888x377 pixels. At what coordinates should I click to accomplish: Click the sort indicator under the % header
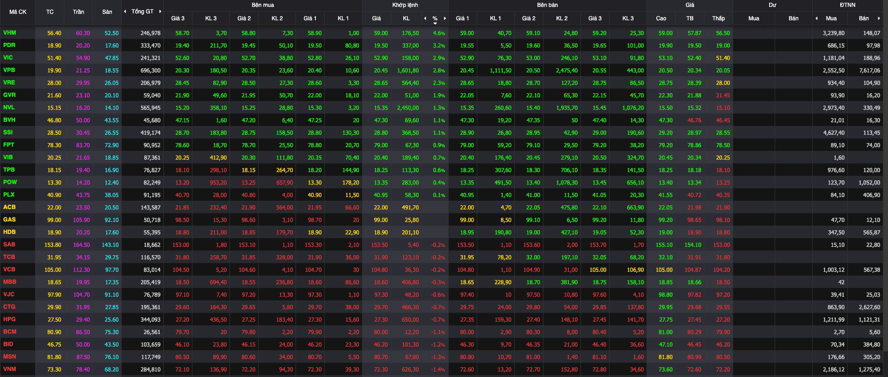pyautogui.click(x=435, y=24)
